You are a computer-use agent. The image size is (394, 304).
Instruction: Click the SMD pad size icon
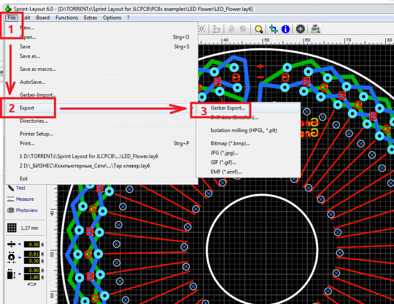pyautogui.click(x=11, y=274)
